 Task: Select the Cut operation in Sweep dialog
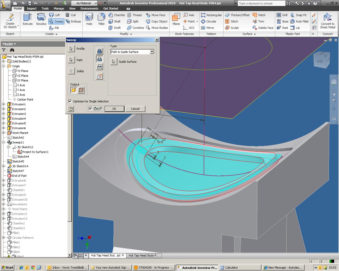tap(99, 59)
